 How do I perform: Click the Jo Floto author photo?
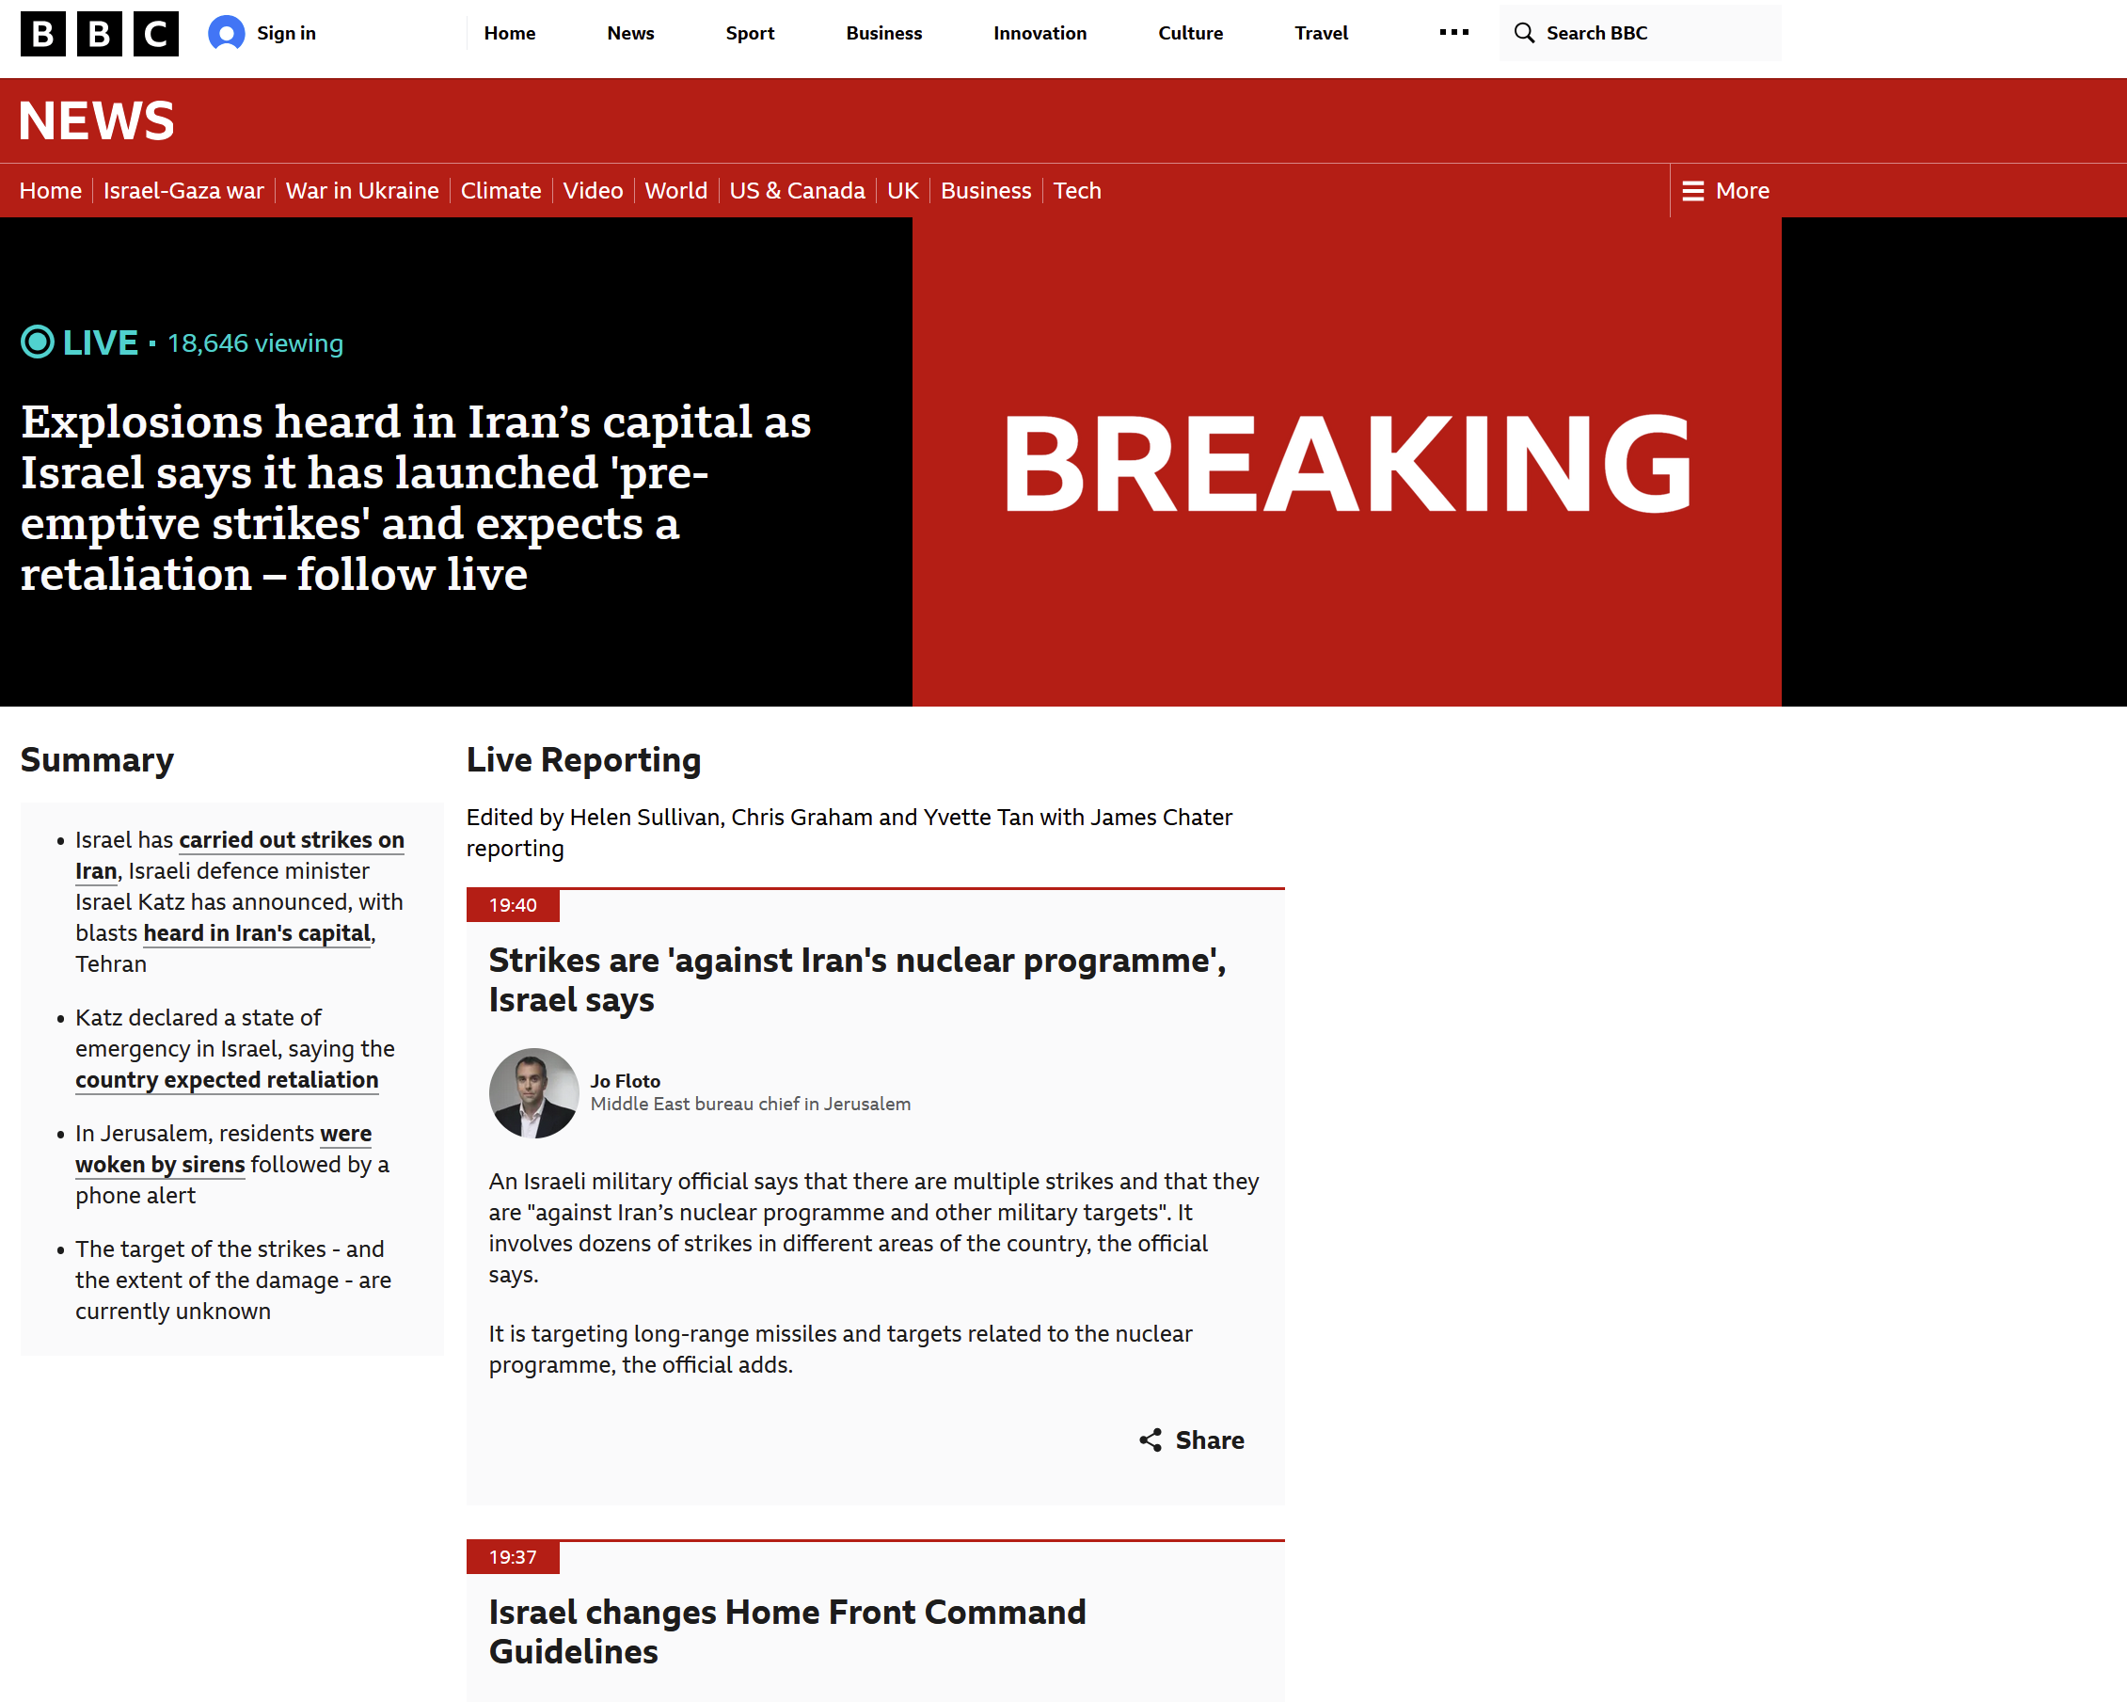tap(533, 1092)
